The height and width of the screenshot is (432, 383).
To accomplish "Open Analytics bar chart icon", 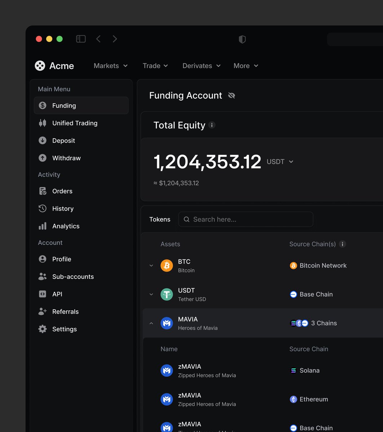I will (43, 226).
